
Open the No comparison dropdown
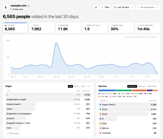point(148,7)
